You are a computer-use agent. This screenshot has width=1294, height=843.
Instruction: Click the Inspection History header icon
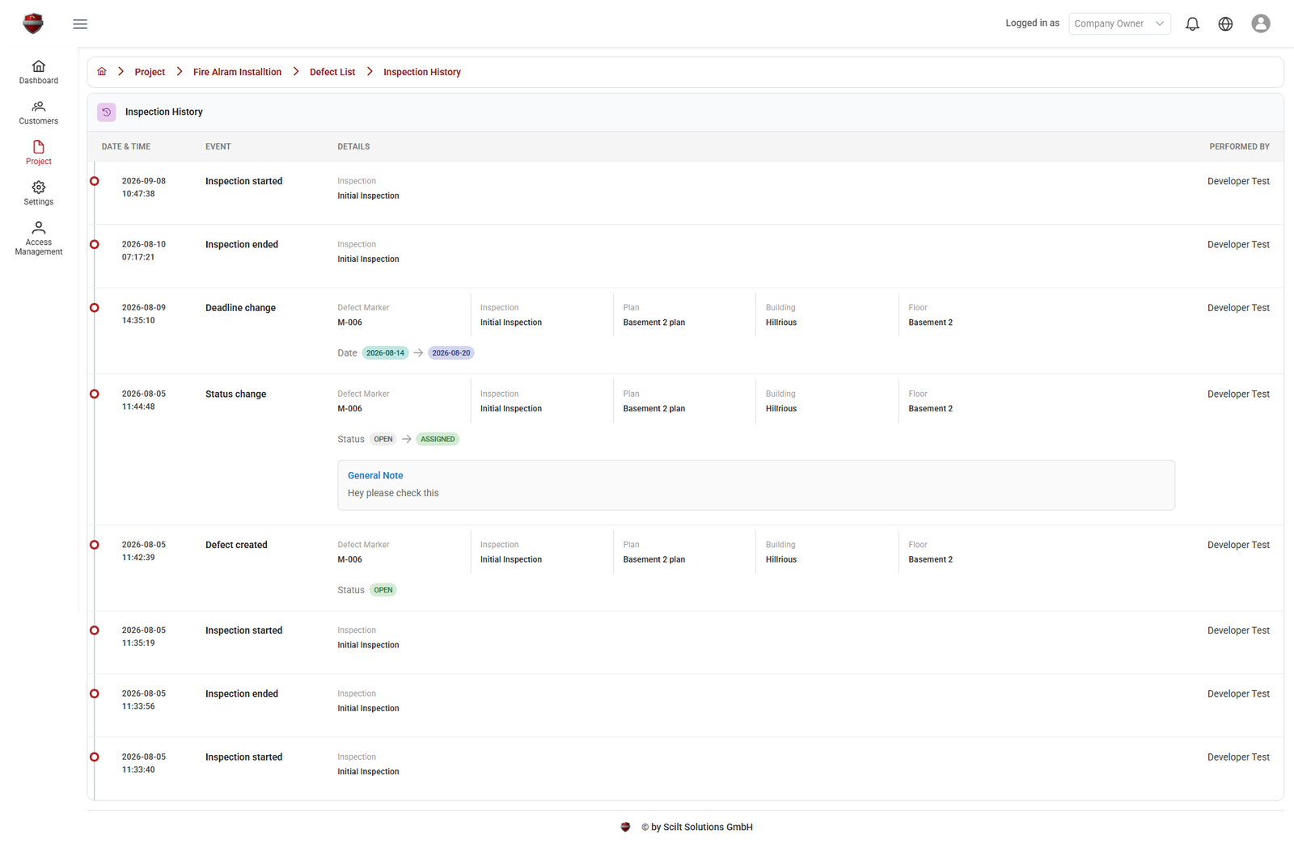tap(106, 112)
